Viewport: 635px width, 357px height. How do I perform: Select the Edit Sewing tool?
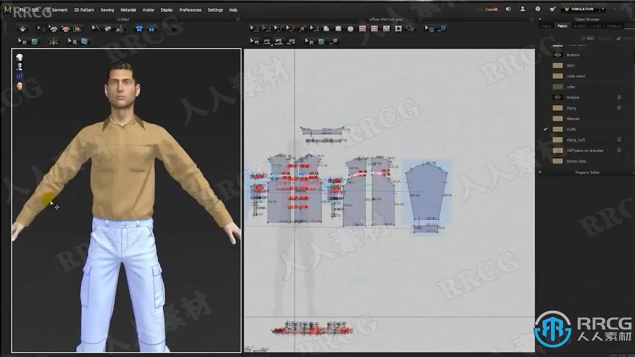click(x=254, y=42)
